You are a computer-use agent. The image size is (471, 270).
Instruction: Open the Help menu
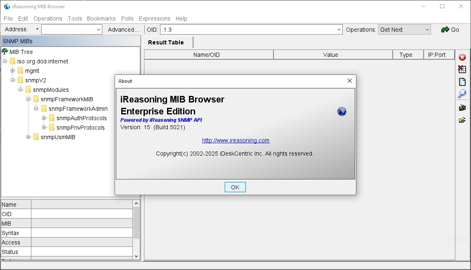pyautogui.click(x=181, y=19)
